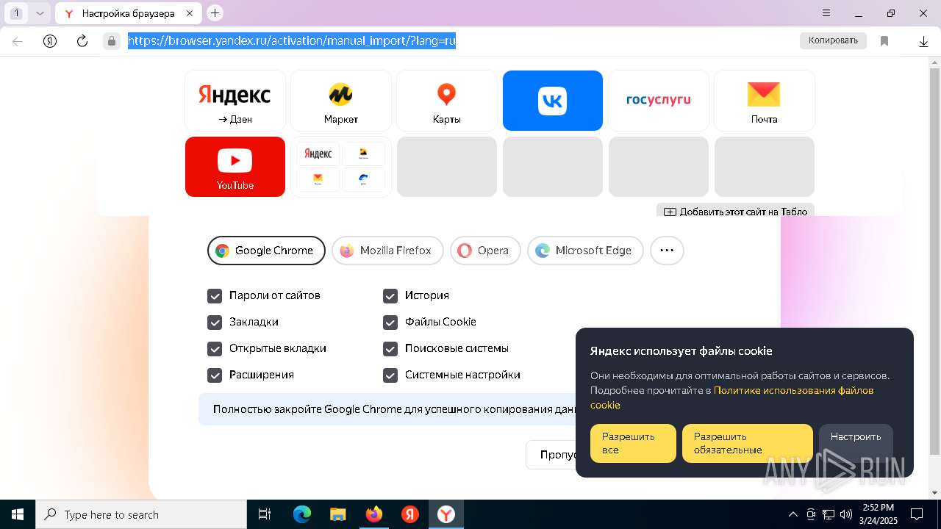
Task: Uncheck Открытые вкладки checkbox
Action: pyautogui.click(x=215, y=349)
